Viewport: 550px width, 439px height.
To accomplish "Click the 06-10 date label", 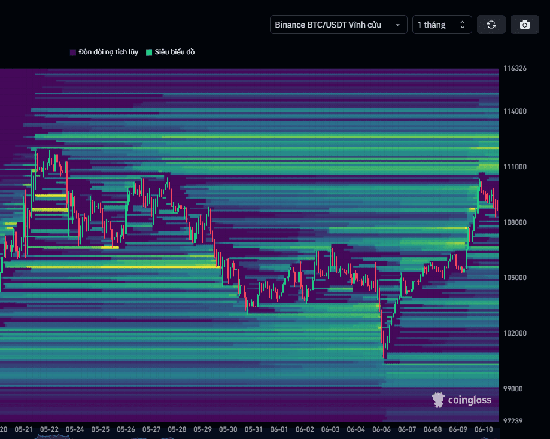I will pos(484,429).
